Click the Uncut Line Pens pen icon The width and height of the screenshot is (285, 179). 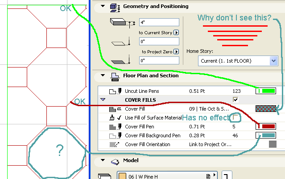pyautogui.click(x=120, y=91)
